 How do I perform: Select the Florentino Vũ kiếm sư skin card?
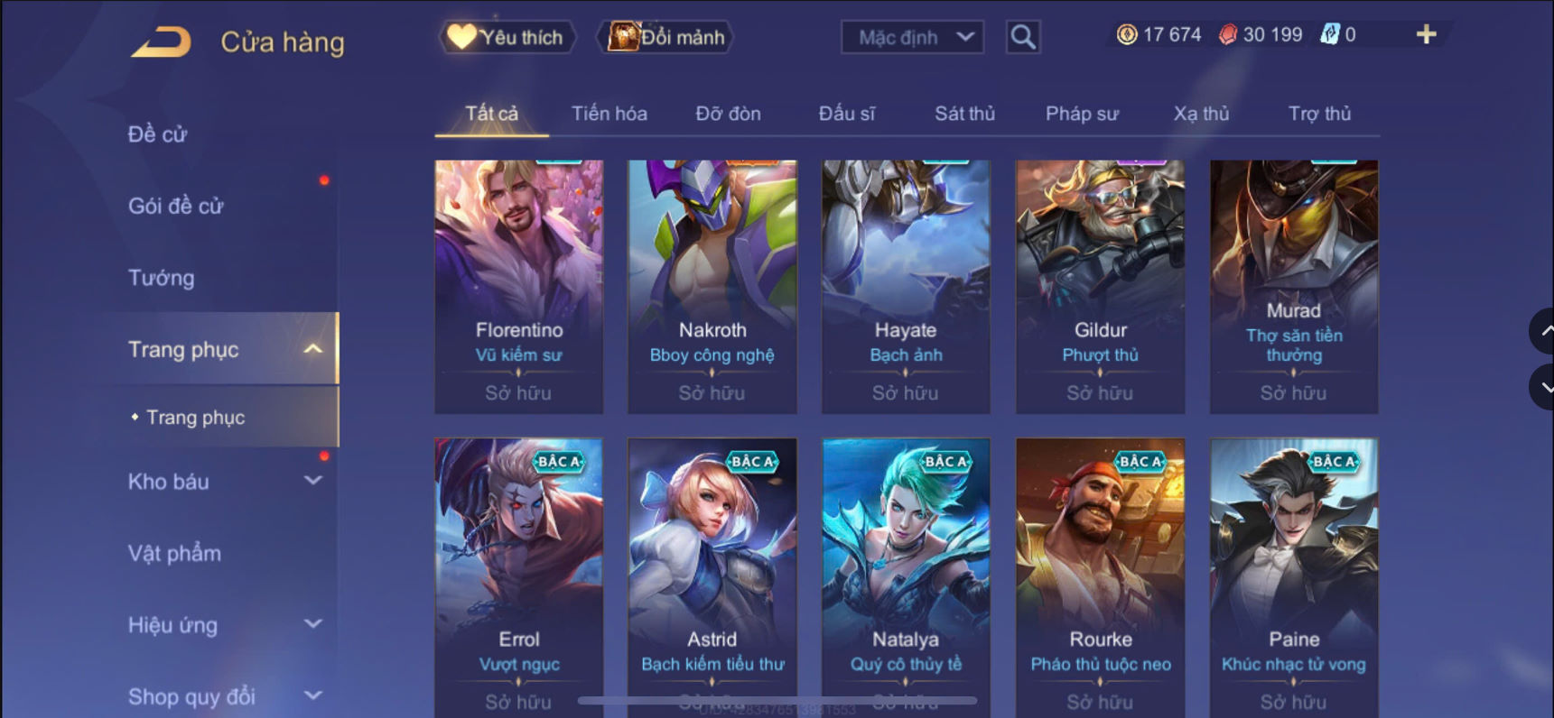(x=519, y=287)
